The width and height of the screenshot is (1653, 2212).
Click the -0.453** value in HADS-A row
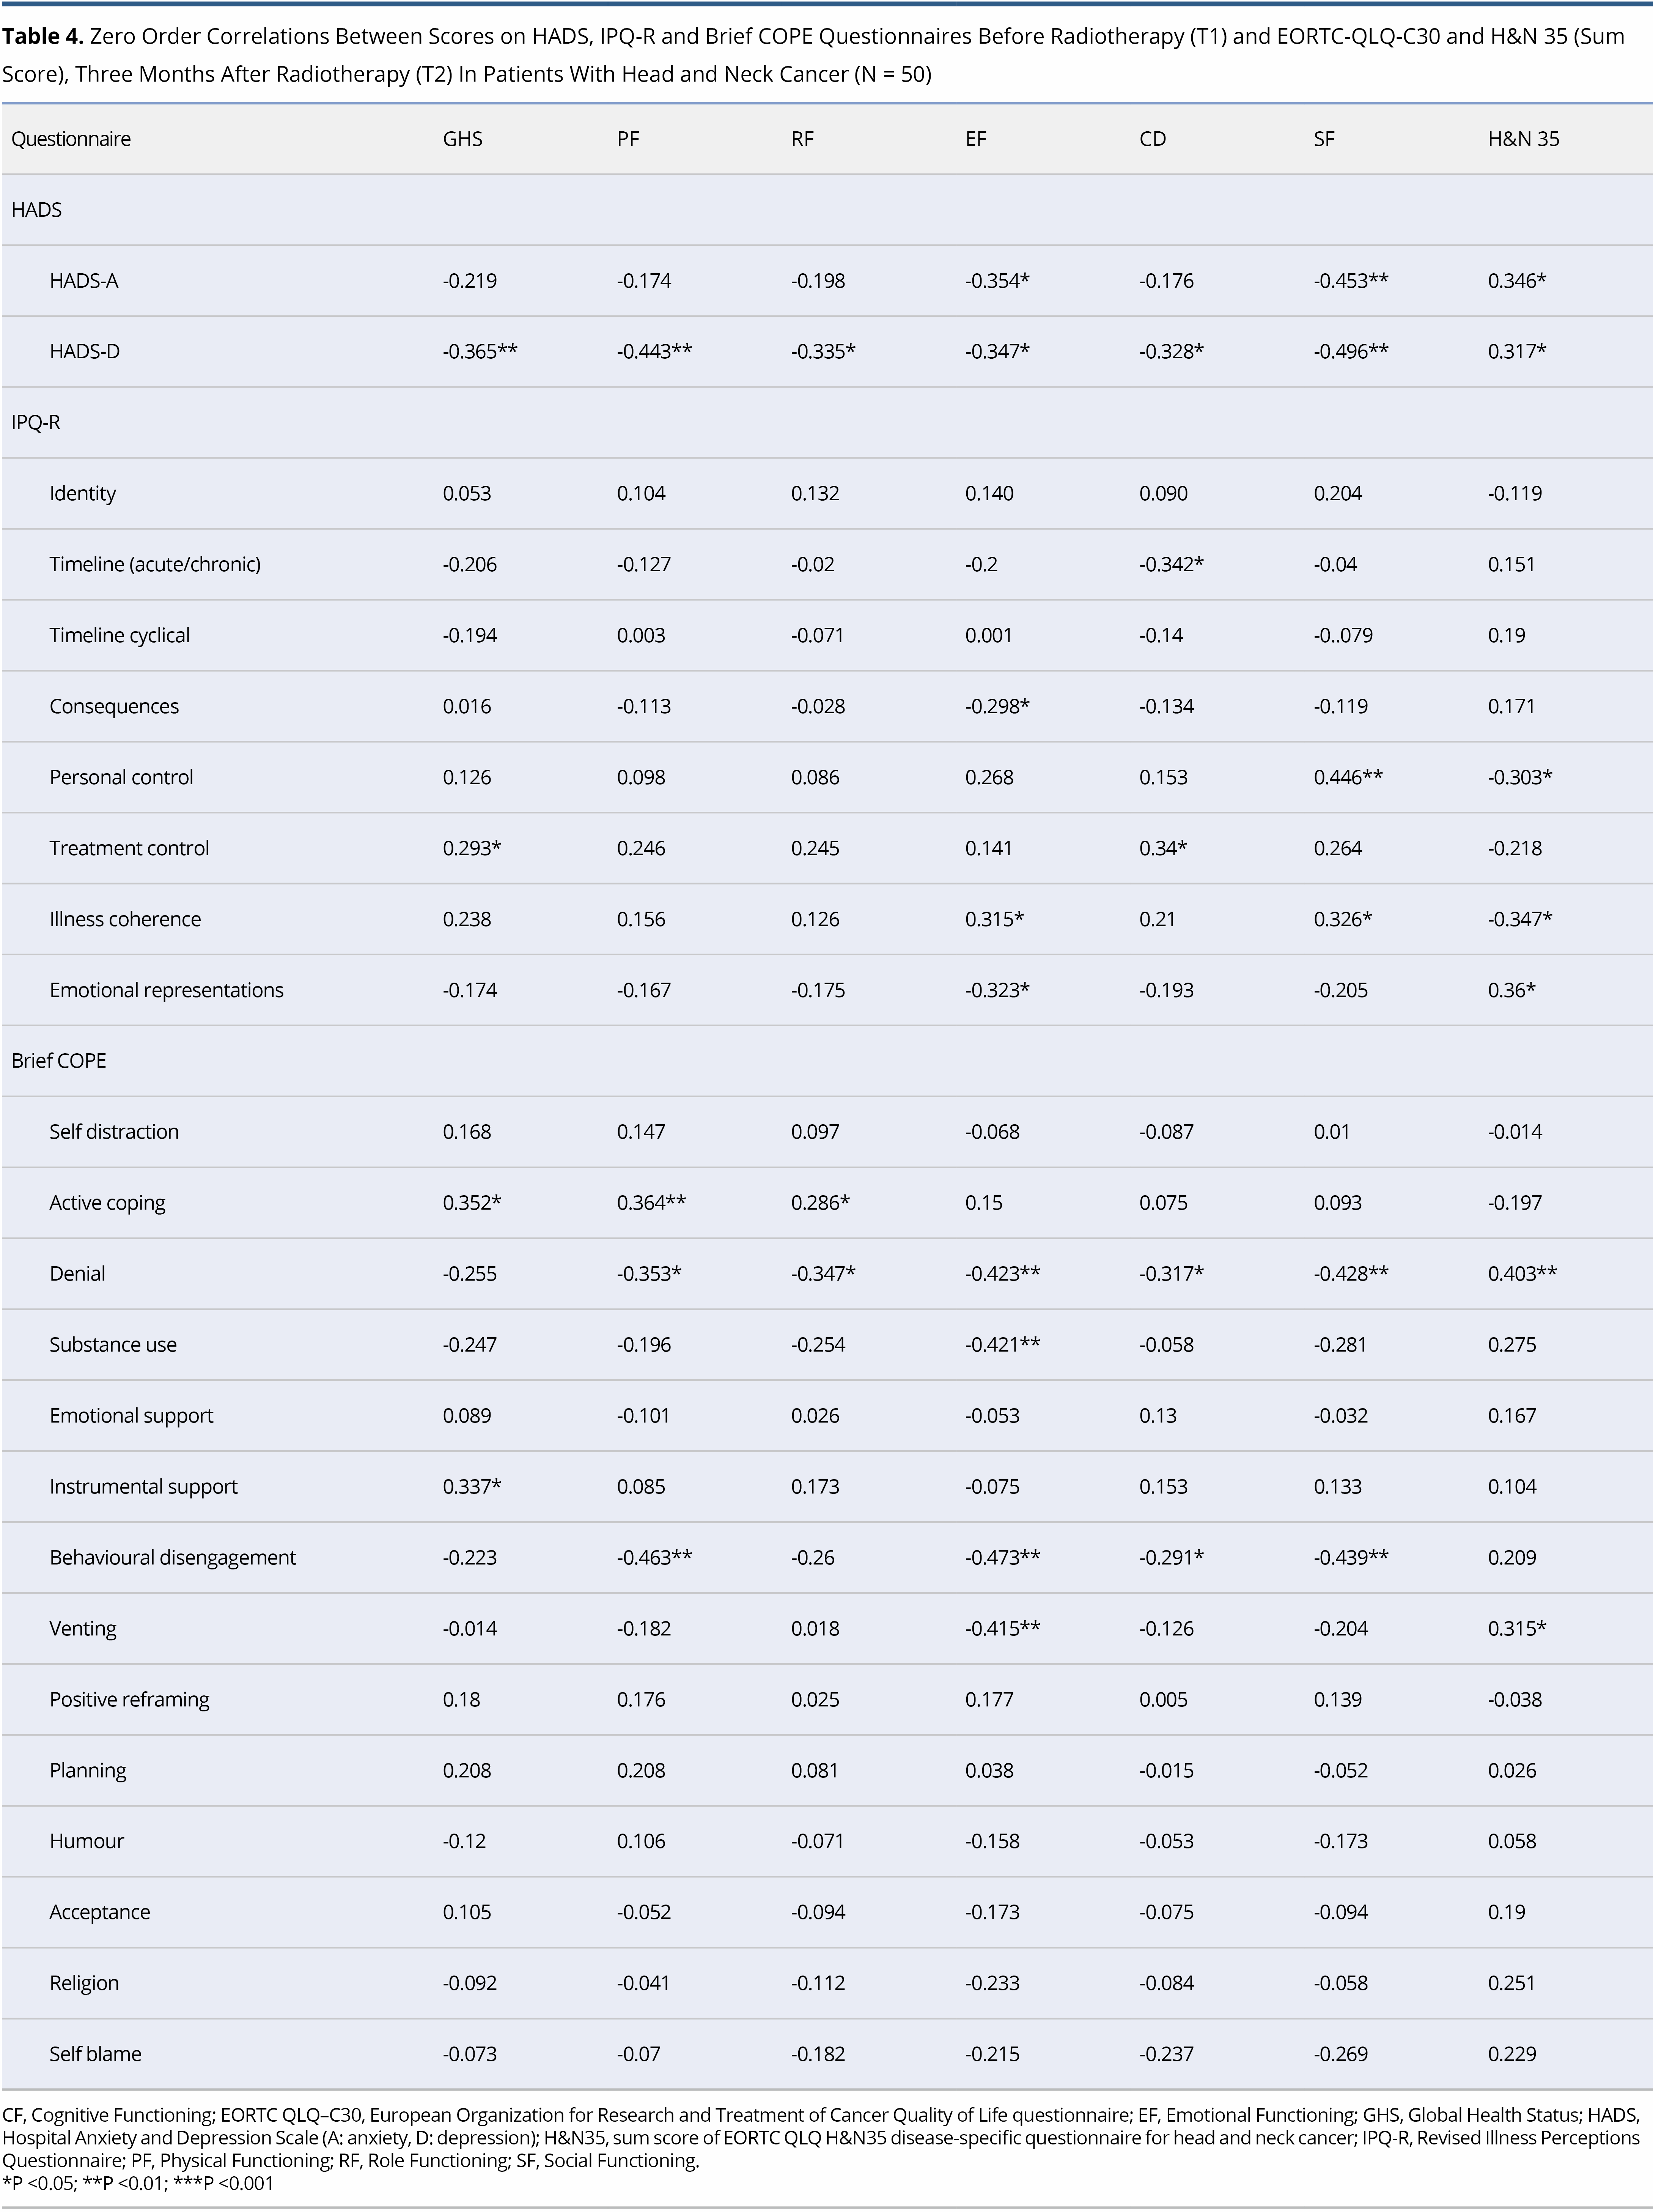(x=1350, y=281)
